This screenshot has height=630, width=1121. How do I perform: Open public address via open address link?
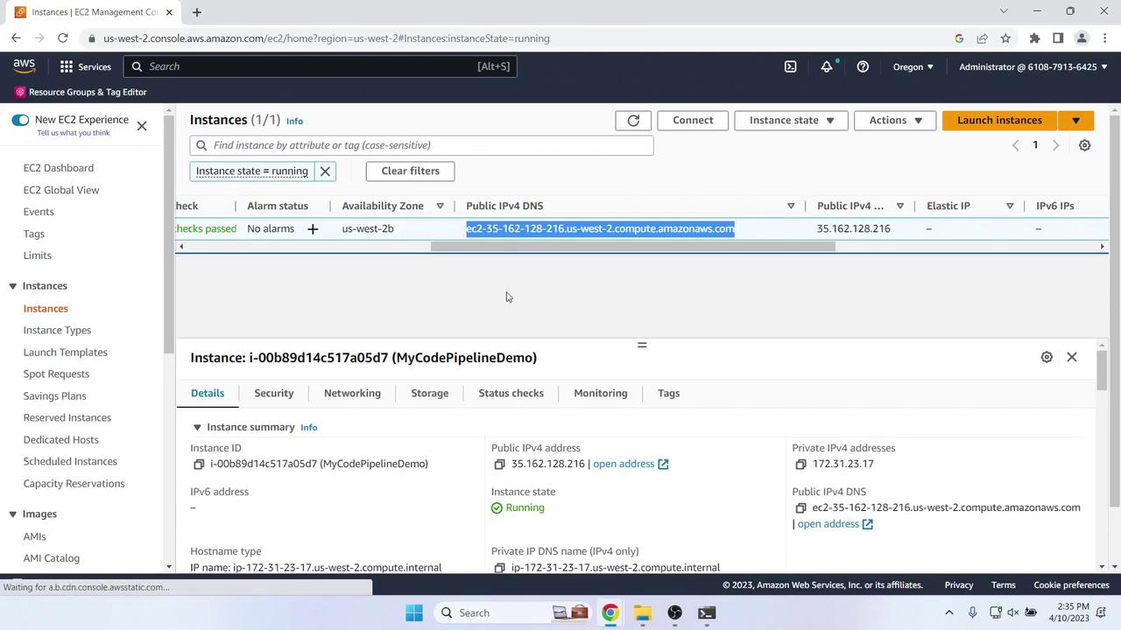pyautogui.click(x=631, y=464)
